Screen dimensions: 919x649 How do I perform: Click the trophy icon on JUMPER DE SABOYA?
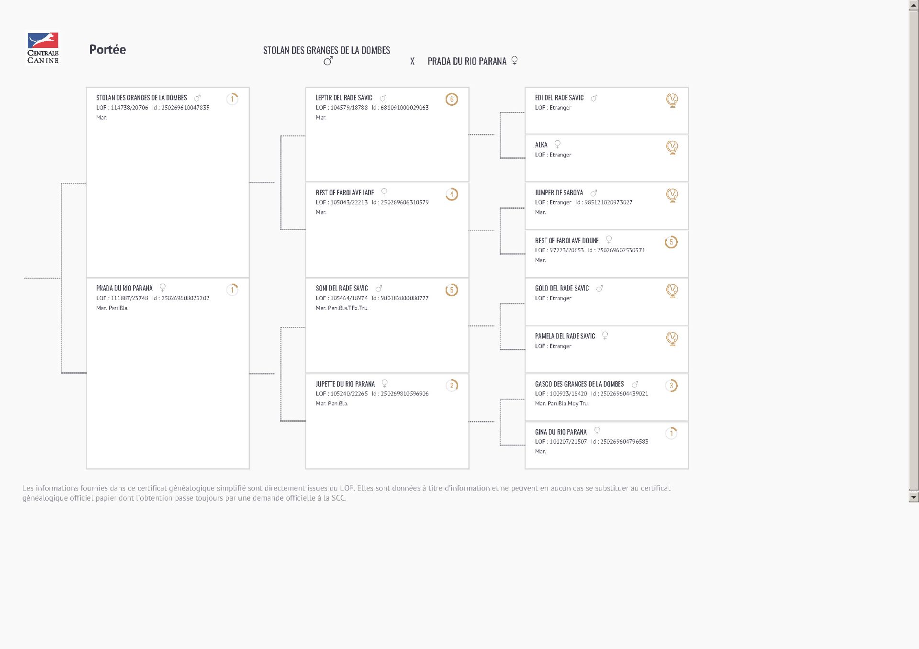[x=672, y=195]
